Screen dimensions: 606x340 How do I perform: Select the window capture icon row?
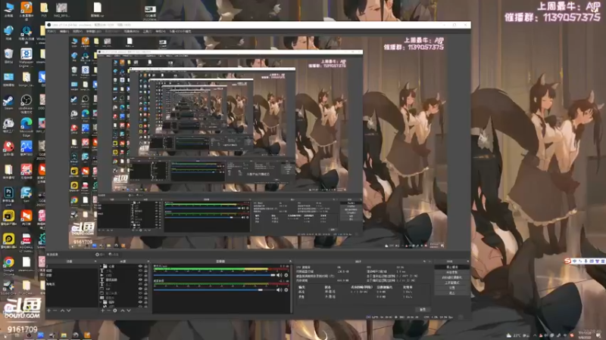point(123,293)
